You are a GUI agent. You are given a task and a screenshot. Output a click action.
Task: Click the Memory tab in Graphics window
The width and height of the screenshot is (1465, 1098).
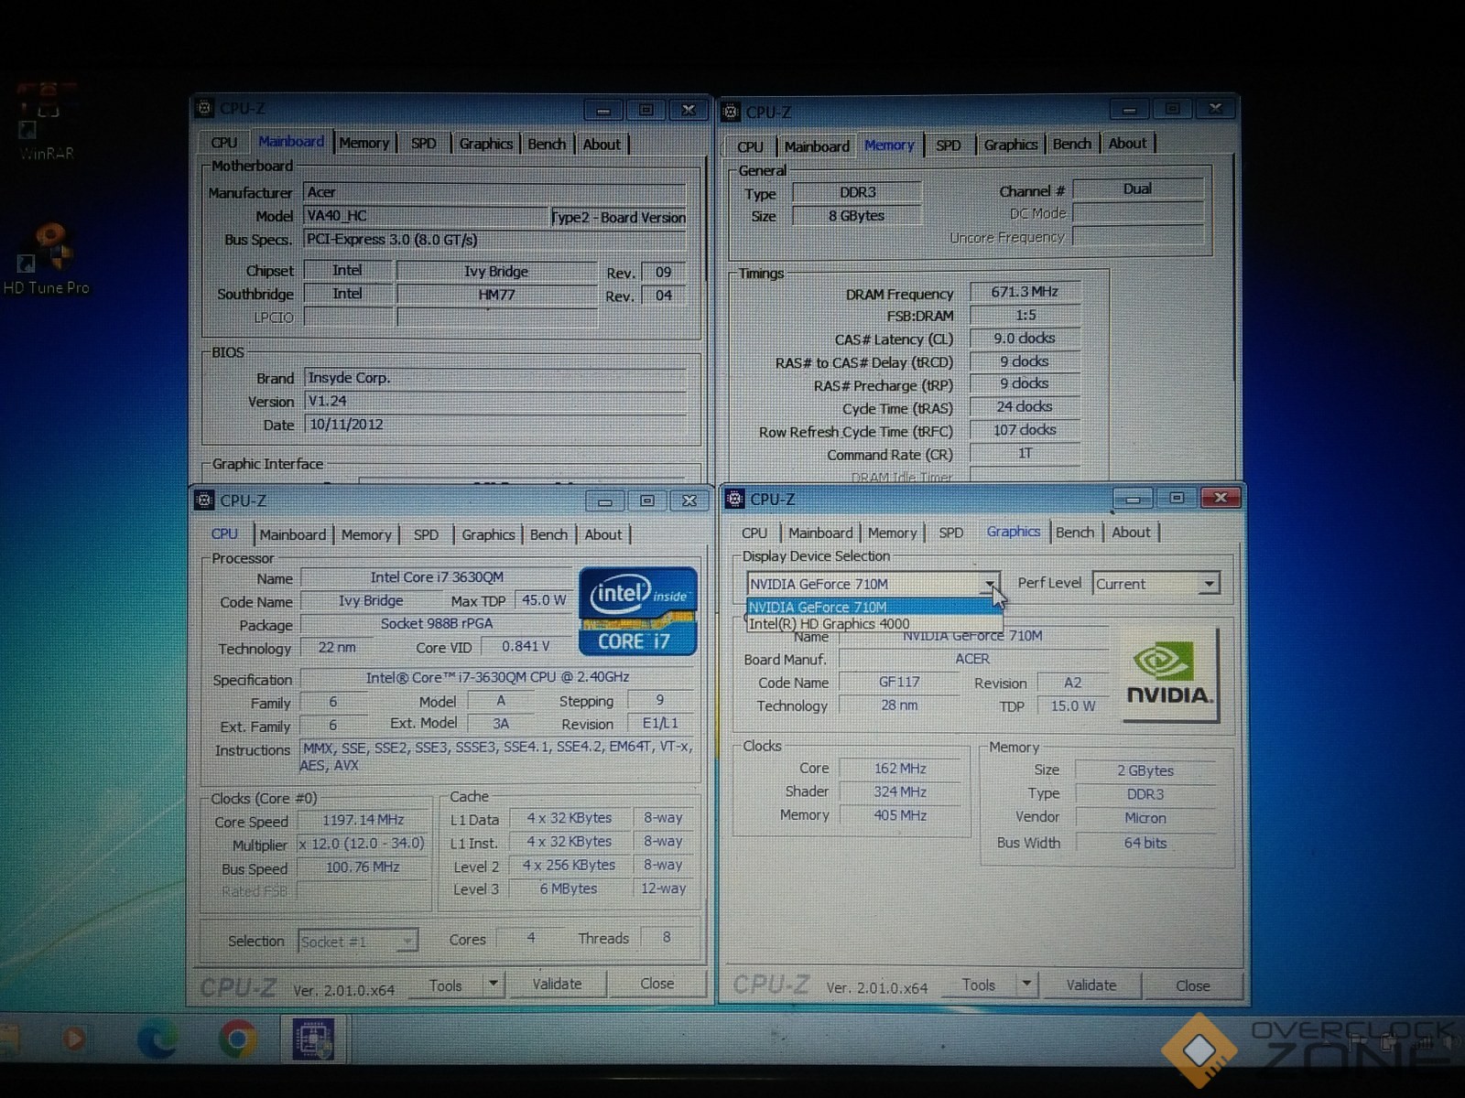click(892, 533)
